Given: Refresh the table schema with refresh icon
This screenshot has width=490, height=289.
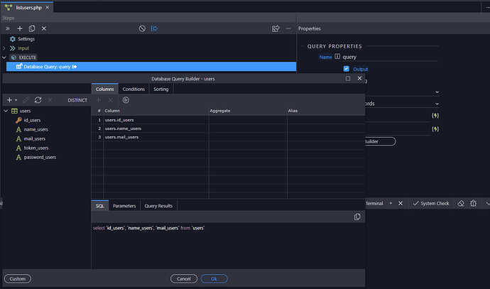Looking at the screenshot, I should pyautogui.click(x=38, y=100).
